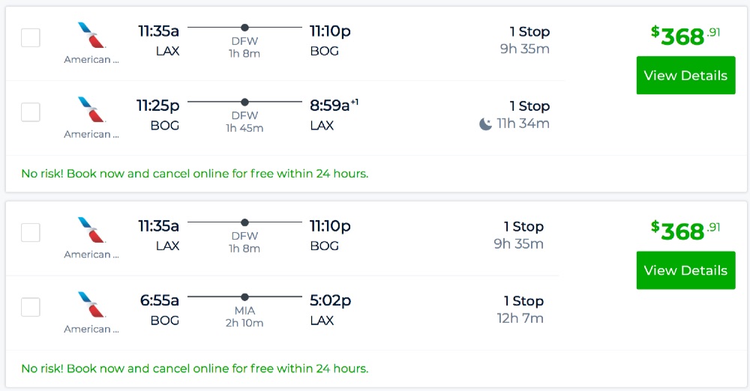Click the American Airlines logo in the second card's LAX departure row
This screenshot has height=391, width=750.
click(92, 230)
